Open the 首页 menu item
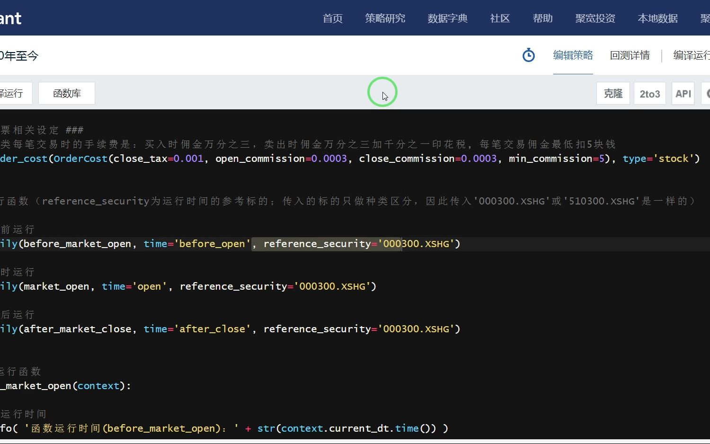Viewport: 710px width, 444px height. point(332,18)
